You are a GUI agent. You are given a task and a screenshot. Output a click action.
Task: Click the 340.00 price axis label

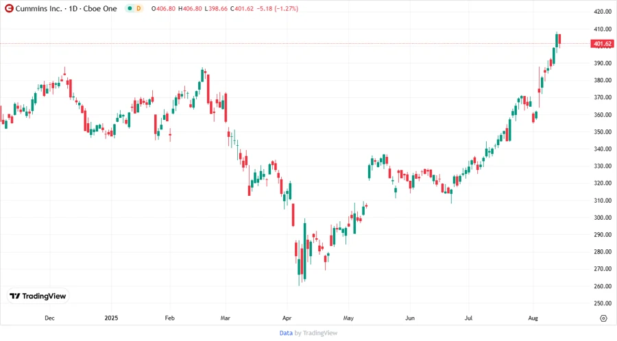tap(603, 149)
